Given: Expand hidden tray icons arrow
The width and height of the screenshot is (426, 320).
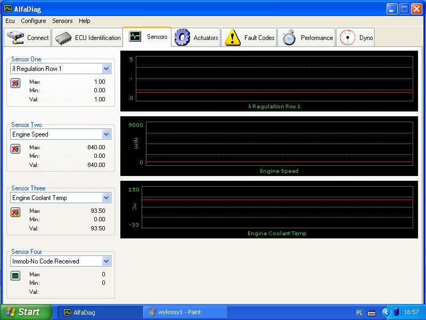Looking at the screenshot, I should click(x=386, y=312).
